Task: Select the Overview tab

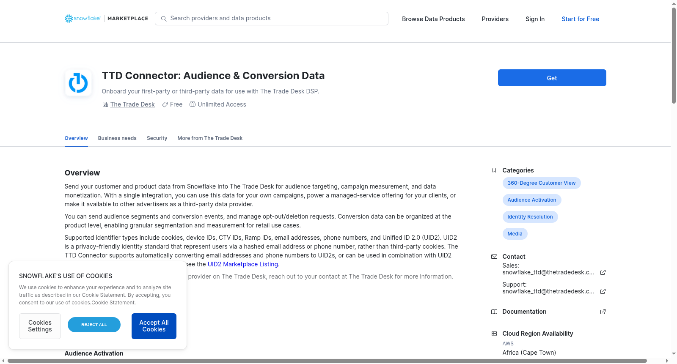Action: pos(76,138)
